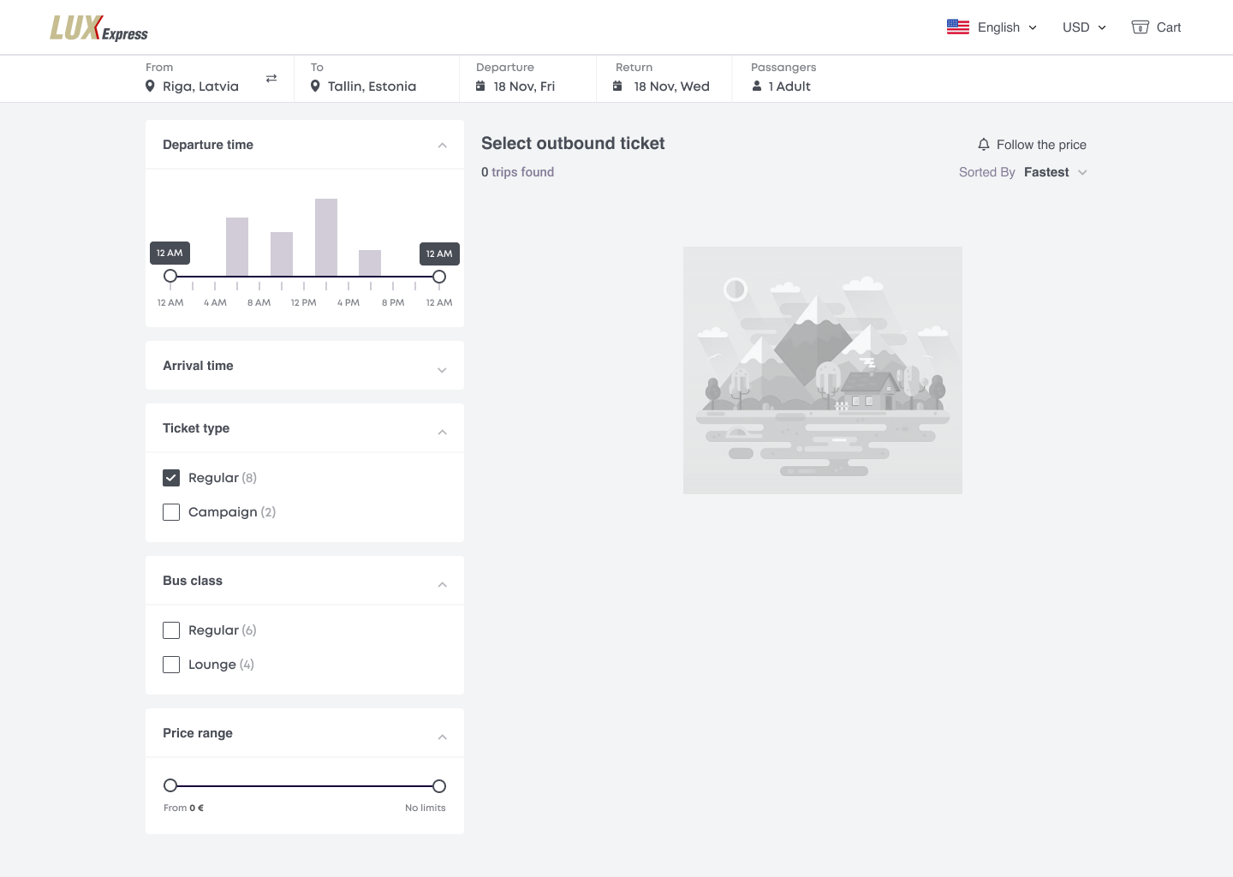
Task: Tick the Regular bus class checkbox
Action: (x=171, y=630)
